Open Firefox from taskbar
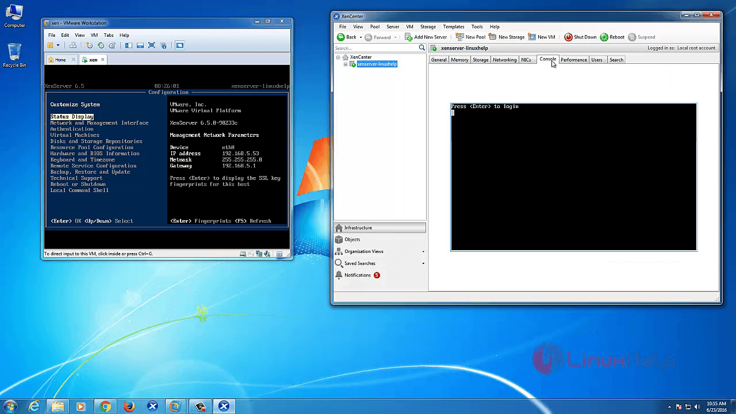736x414 pixels. pyautogui.click(x=129, y=407)
